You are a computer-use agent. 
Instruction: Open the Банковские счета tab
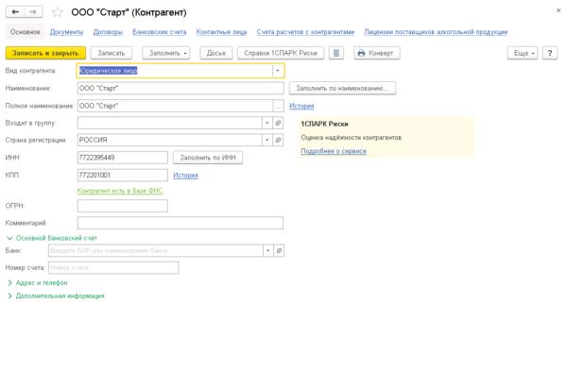(160, 32)
